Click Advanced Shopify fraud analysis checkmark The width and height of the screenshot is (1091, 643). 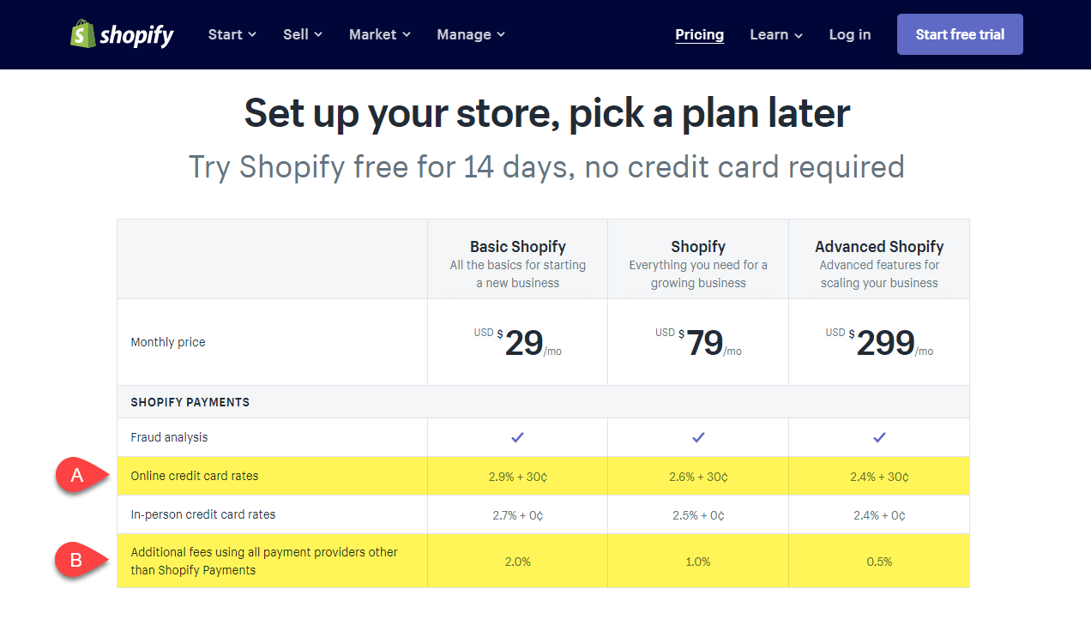[x=879, y=437]
